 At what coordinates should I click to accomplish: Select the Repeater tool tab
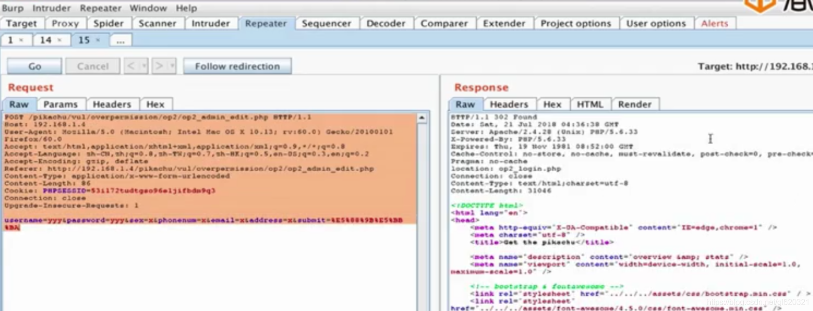tap(266, 23)
